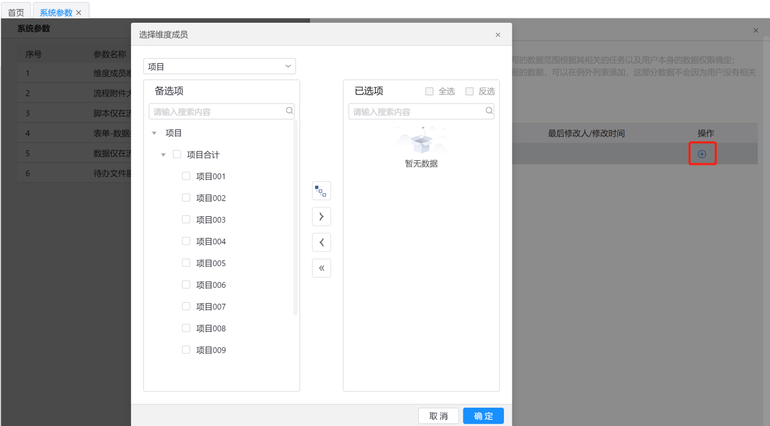
Task: Open the 项目 dimension dropdown
Action: coord(219,67)
